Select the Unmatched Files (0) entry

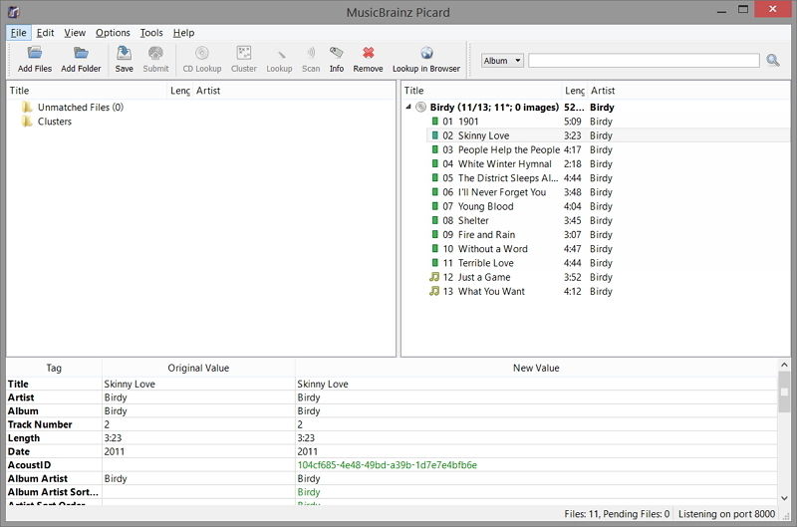click(81, 108)
